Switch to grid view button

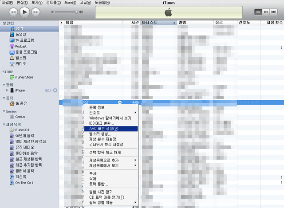coord(266,12)
